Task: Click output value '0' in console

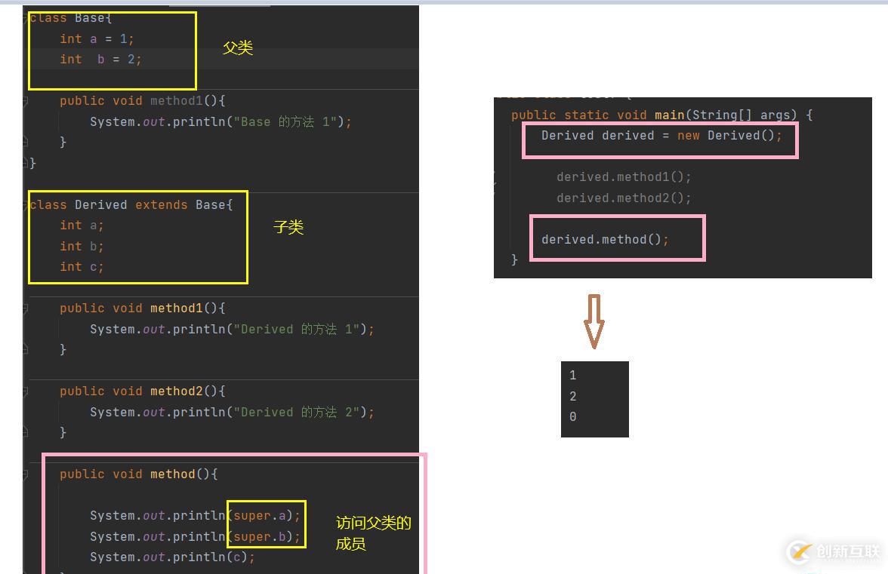Action: [572, 417]
